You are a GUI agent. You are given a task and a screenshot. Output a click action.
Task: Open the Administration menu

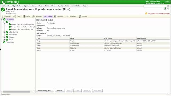point(76,6)
